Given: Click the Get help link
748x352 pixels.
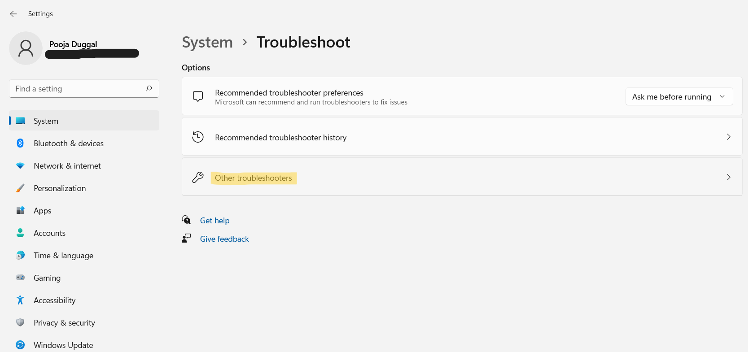Looking at the screenshot, I should 214,221.
